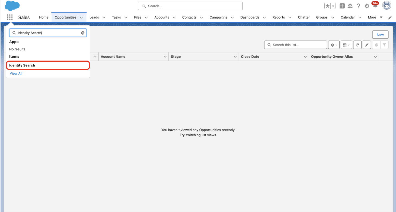Expand the Campaigns tab chevron
Viewport: 396px width, 212px height.
[x=232, y=18]
